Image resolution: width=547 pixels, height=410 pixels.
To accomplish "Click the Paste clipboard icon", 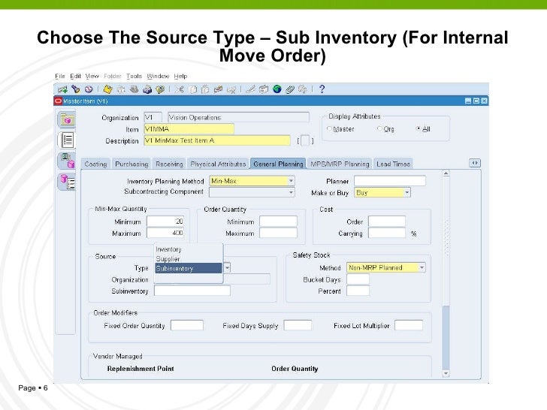I will [205, 89].
